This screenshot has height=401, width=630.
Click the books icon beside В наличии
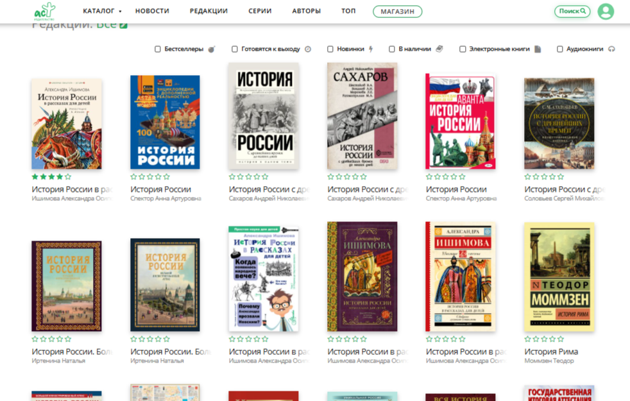(439, 49)
